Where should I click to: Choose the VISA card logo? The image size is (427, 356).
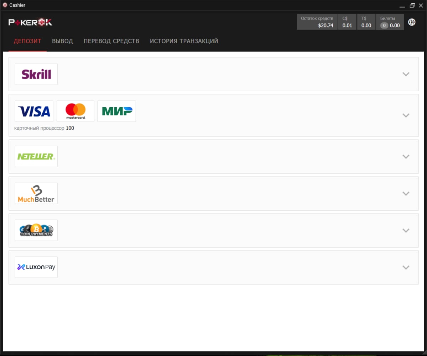34,111
